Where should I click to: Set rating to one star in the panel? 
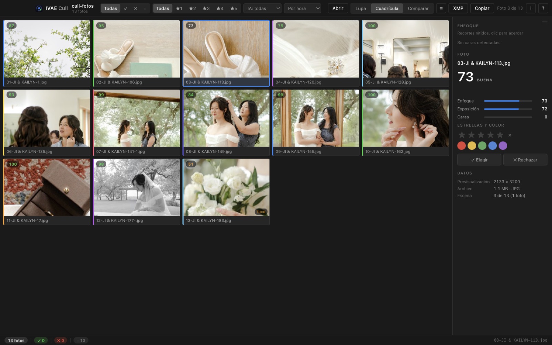[462, 135]
